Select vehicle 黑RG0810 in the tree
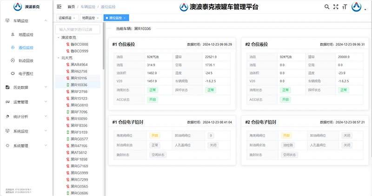 pos(79,105)
